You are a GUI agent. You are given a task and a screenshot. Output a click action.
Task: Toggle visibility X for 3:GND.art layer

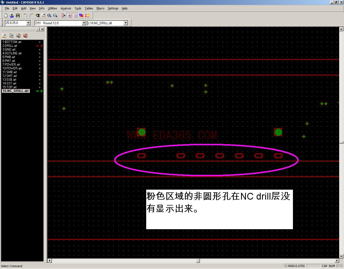tap(40, 49)
